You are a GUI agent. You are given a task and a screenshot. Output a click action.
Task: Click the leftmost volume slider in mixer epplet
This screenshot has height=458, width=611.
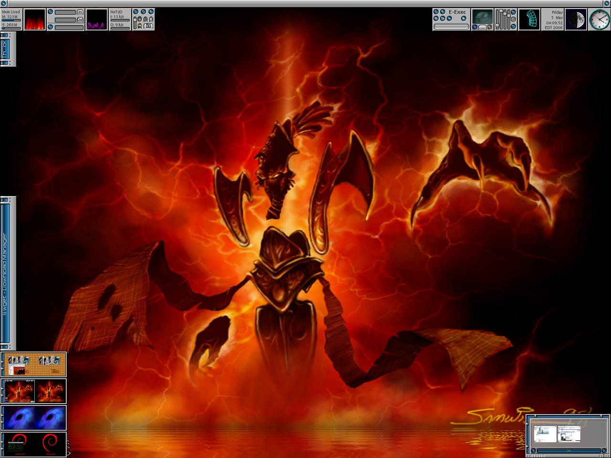pyautogui.click(x=497, y=20)
